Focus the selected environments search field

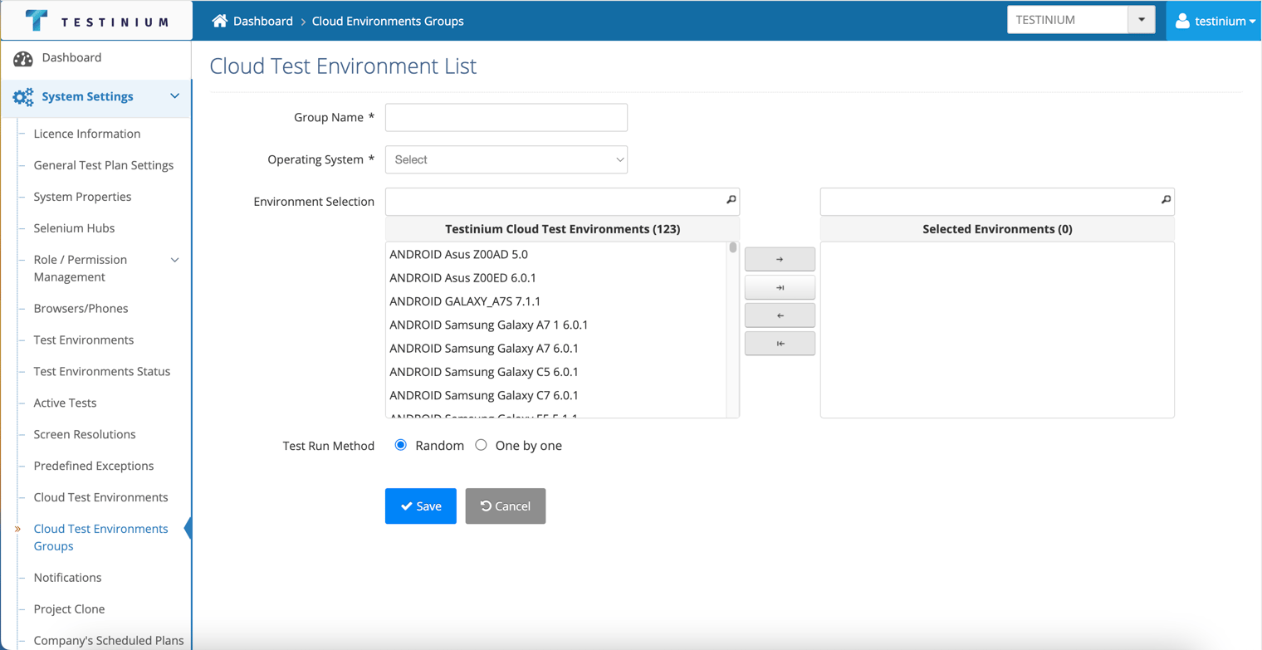click(x=997, y=201)
